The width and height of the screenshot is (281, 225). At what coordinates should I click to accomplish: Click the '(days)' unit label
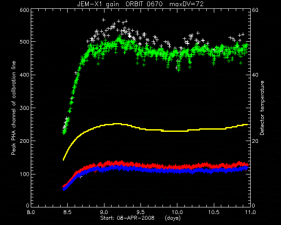click(173, 218)
